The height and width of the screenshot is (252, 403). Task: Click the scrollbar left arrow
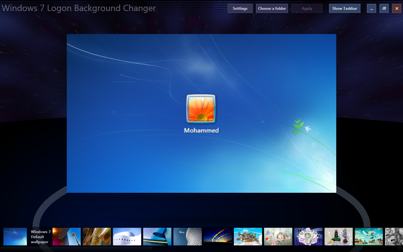click(3, 249)
